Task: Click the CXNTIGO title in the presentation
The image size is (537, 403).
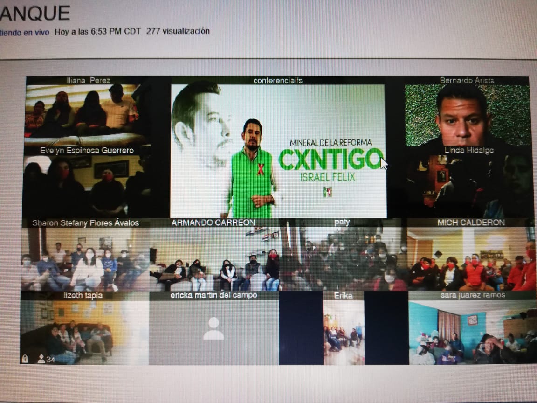Action: coord(331,160)
